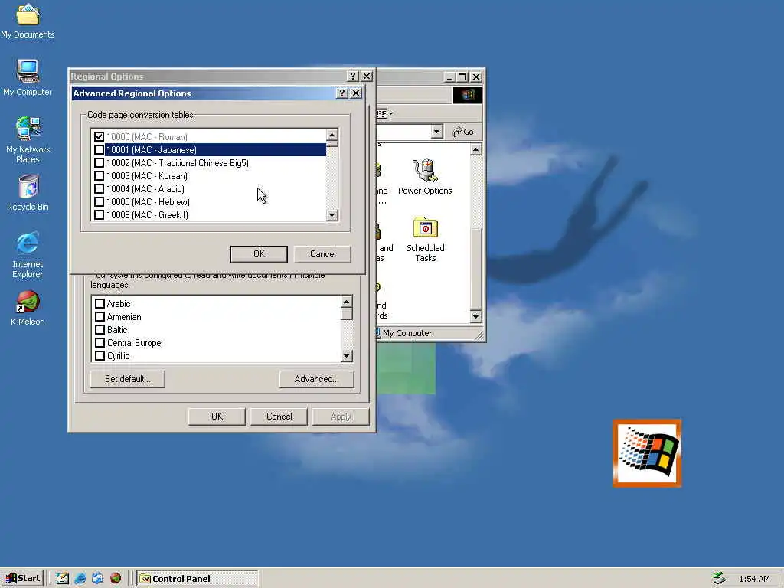Click the network tray icon near the clock
The height and width of the screenshot is (588, 784).
point(719,578)
